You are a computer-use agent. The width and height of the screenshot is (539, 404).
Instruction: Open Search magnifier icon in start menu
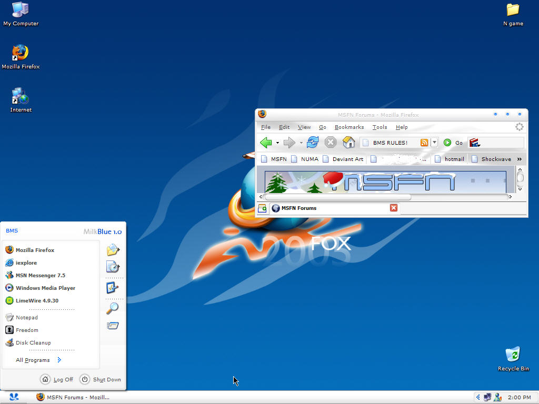[113, 308]
